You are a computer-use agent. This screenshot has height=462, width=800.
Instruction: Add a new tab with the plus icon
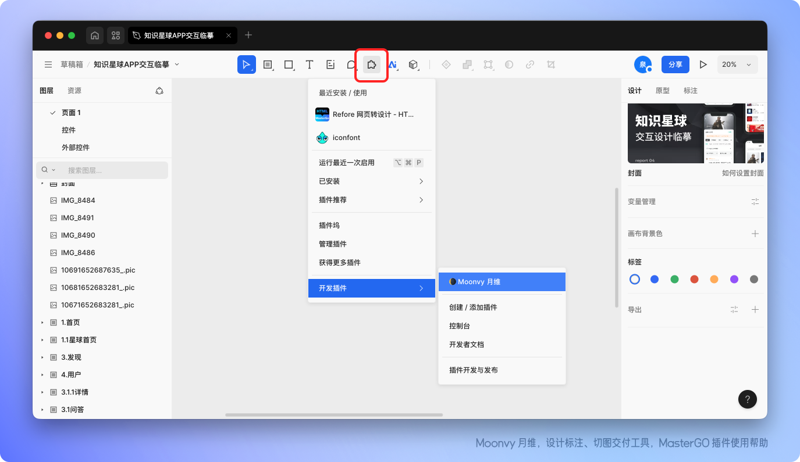pyautogui.click(x=248, y=35)
